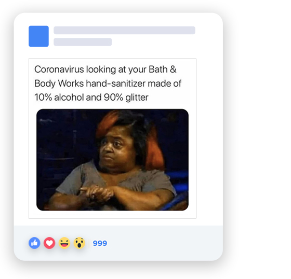Screen dimensions: 291x279
Task: Select the surprised Wow reaction emoji
Action: click(x=79, y=243)
